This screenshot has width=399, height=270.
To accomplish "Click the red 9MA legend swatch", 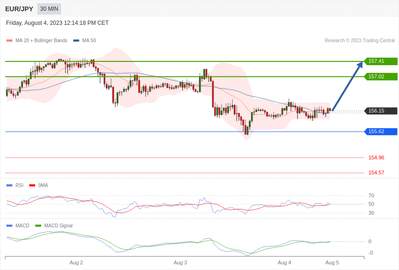I will pyautogui.click(x=32, y=186).
